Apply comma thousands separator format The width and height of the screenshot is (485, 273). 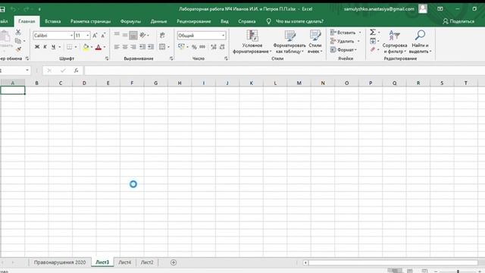point(202,47)
